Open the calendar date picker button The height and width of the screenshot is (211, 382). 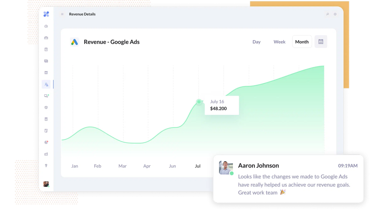pyautogui.click(x=321, y=42)
